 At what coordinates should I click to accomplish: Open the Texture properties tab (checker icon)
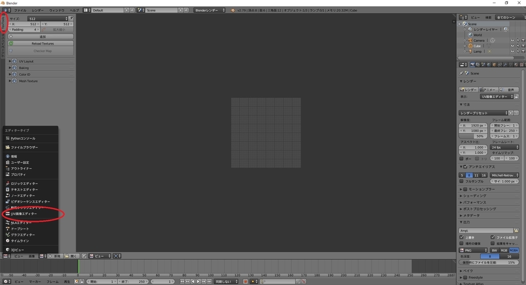[521, 65]
